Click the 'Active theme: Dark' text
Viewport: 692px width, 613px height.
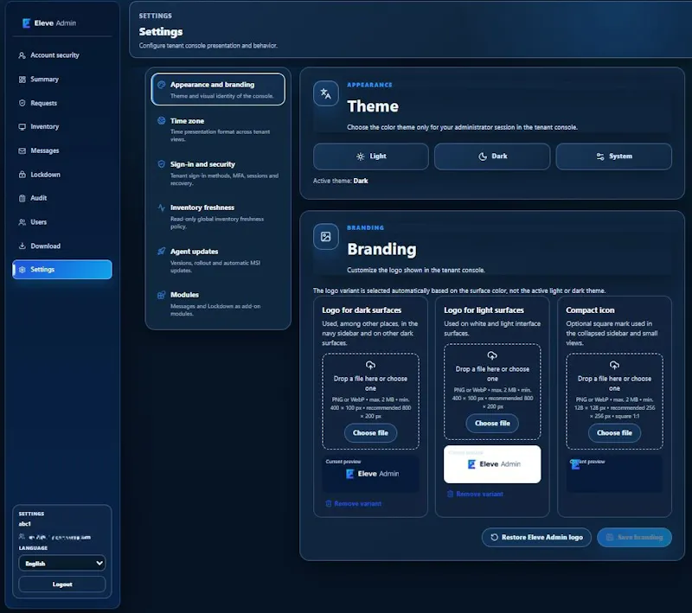coord(340,181)
